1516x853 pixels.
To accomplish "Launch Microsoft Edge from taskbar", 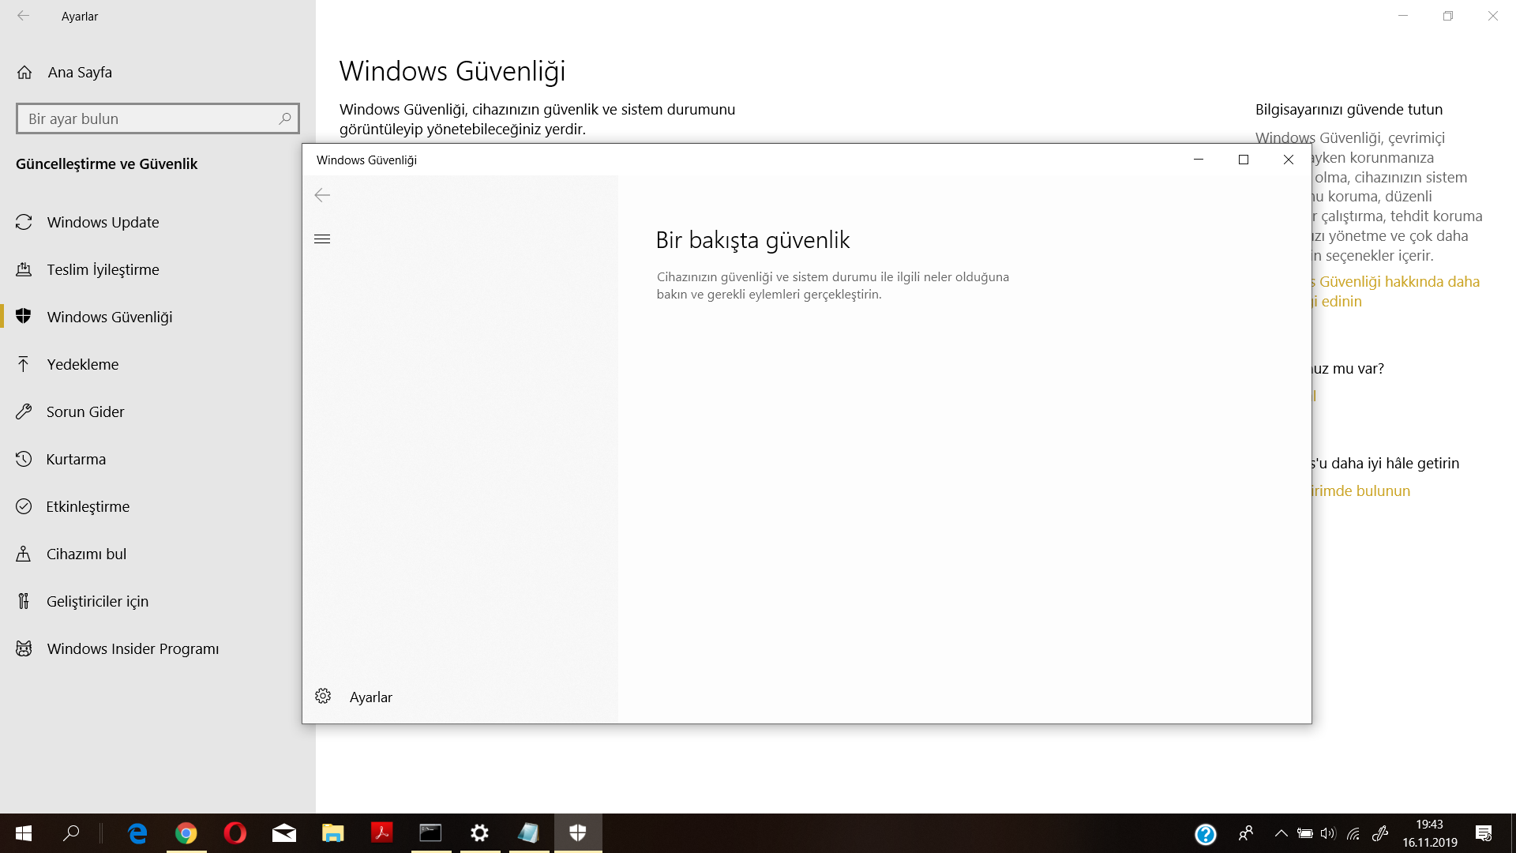I will pos(137,833).
